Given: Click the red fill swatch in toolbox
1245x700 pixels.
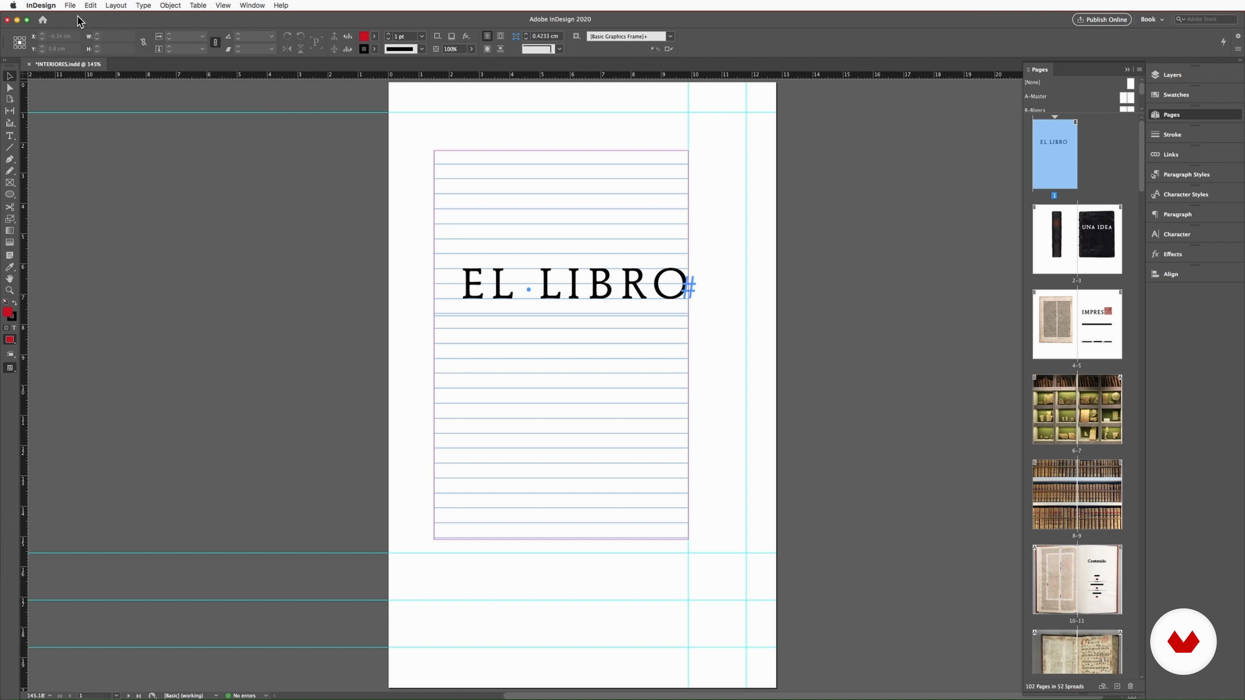Looking at the screenshot, I should click(x=7, y=312).
